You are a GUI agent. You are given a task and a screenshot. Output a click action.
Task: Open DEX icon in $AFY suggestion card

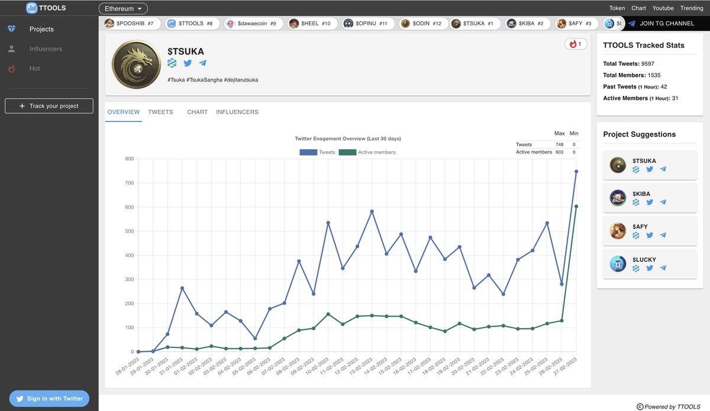(636, 235)
